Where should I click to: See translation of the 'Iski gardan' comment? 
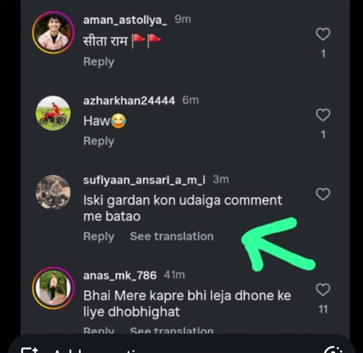tap(171, 236)
